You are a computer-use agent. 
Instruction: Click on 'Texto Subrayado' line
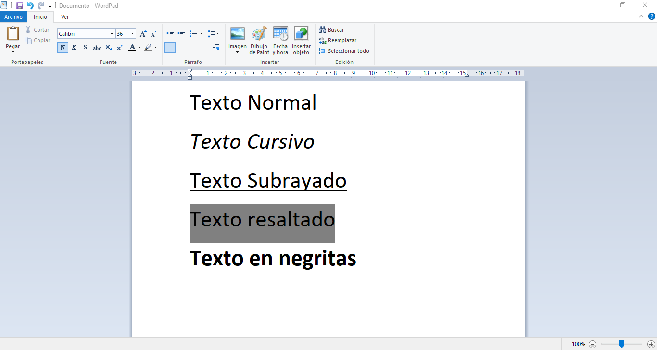(x=268, y=181)
